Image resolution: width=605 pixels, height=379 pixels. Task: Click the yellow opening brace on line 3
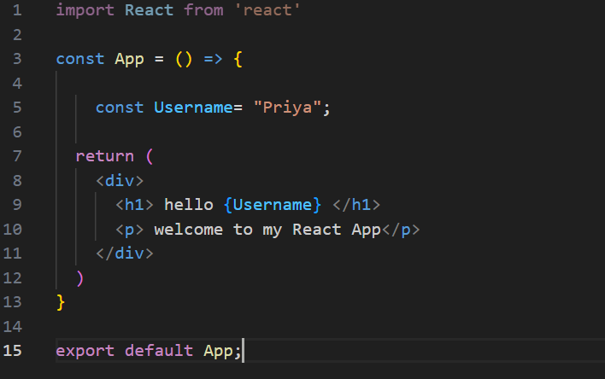coord(238,60)
